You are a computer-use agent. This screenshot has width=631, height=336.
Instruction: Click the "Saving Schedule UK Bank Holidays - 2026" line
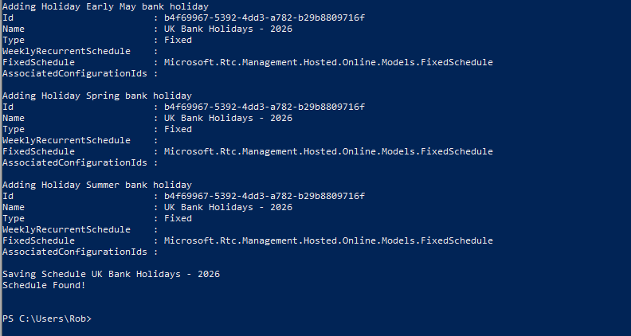click(111, 274)
